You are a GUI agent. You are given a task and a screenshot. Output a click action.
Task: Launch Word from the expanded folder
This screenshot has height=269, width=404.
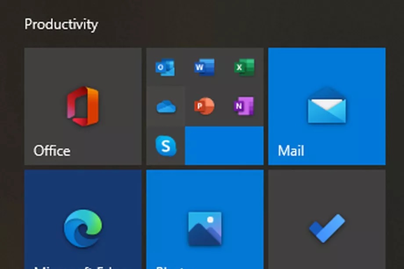[205, 67]
